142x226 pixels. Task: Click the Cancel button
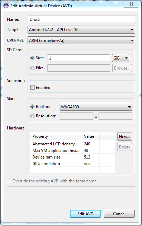(x=119, y=214)
